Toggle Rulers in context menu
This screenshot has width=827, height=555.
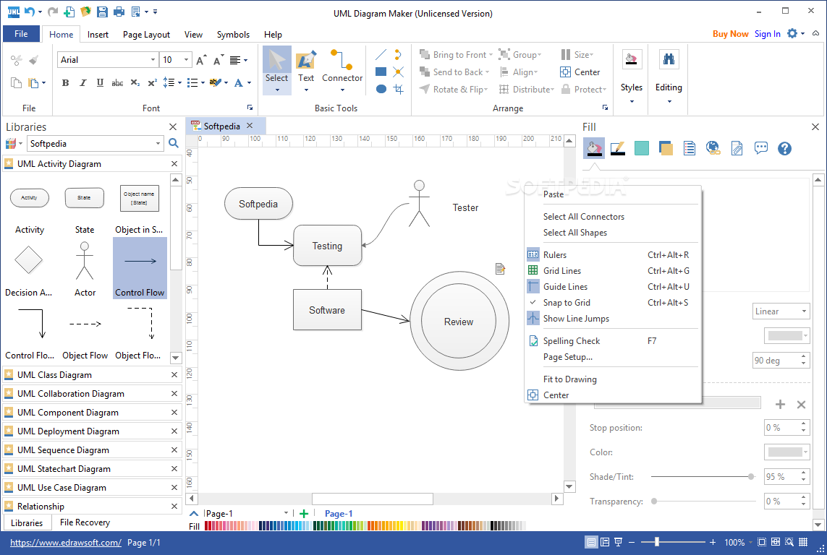[x=613, y=255]
